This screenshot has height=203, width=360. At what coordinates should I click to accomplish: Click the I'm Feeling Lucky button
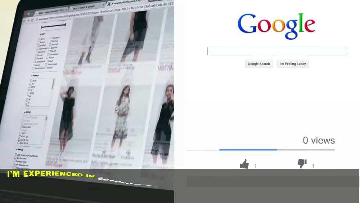[293, 64]
